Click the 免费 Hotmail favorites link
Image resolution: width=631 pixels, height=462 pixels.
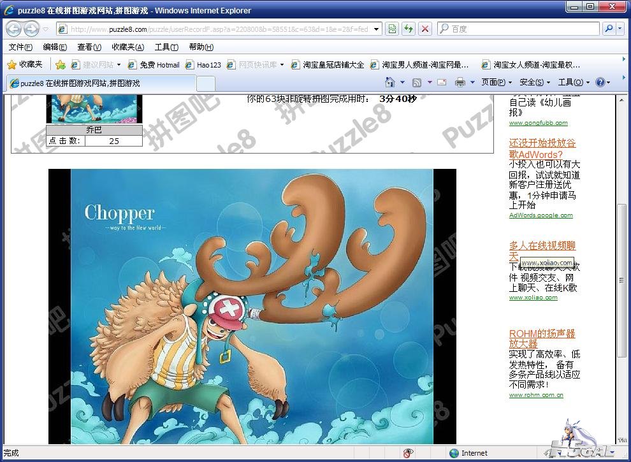click(154, 64)
